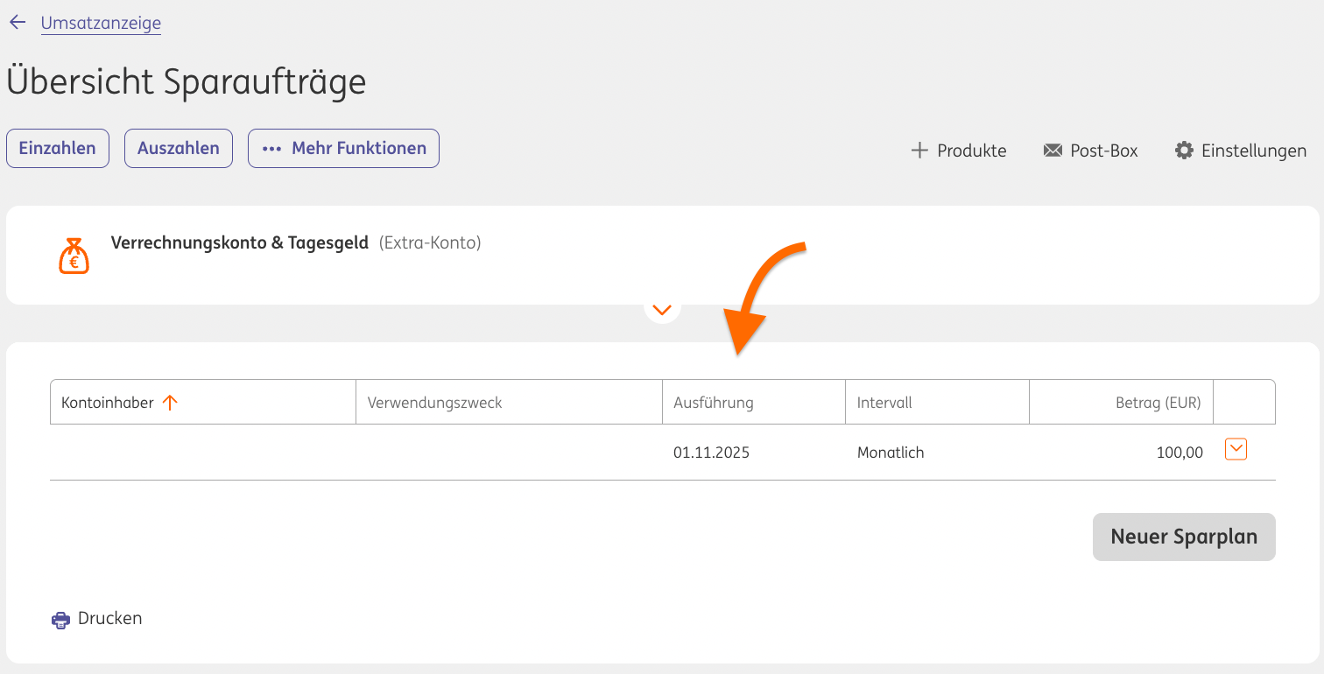This screenshot has height=674, width=1324.
Task: Sort by the Betrag (EUR) column header
Action: pyautogui.click(x=1158, y=403)
